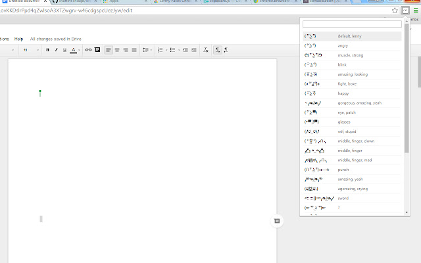Click All changes saved in Drive
Viewport: 421px width, 263px height.
point(55,39)
